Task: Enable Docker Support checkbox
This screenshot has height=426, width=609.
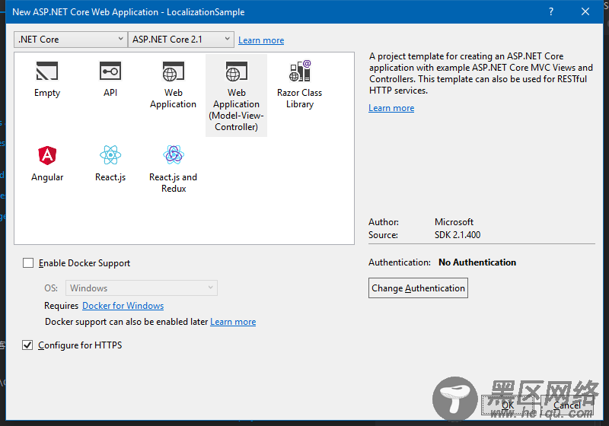Action: click(x=28, y=263)
